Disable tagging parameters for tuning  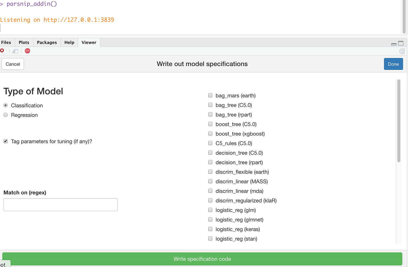[x=5, y=141]
